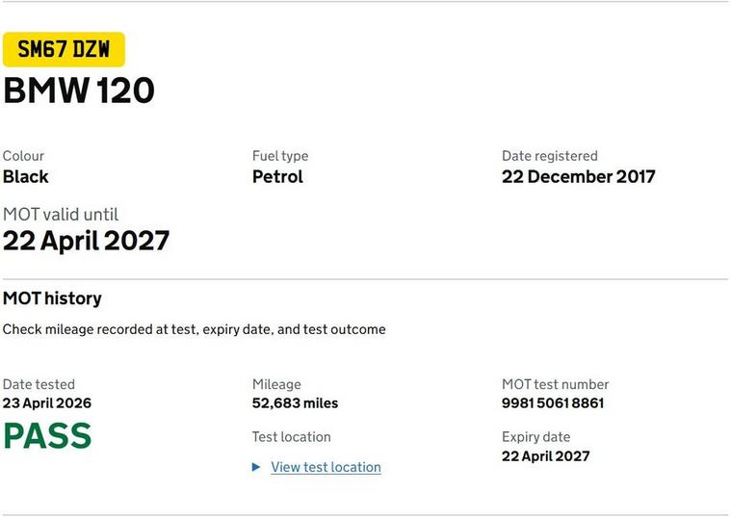
Task: Click the yellow SM67 DZW registration plate
Action: tap(64, 50)
